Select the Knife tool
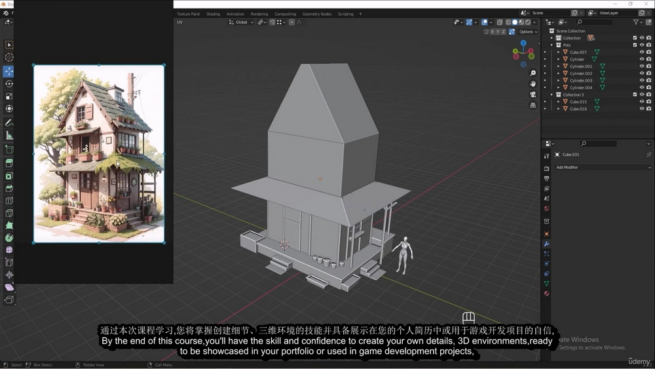This screenshot has width=655, height=369. 9,213
